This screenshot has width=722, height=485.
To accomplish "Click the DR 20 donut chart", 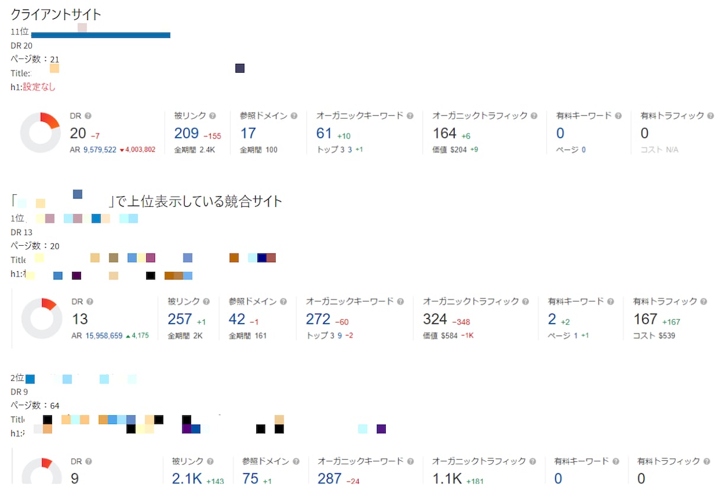I will point(40,133).
